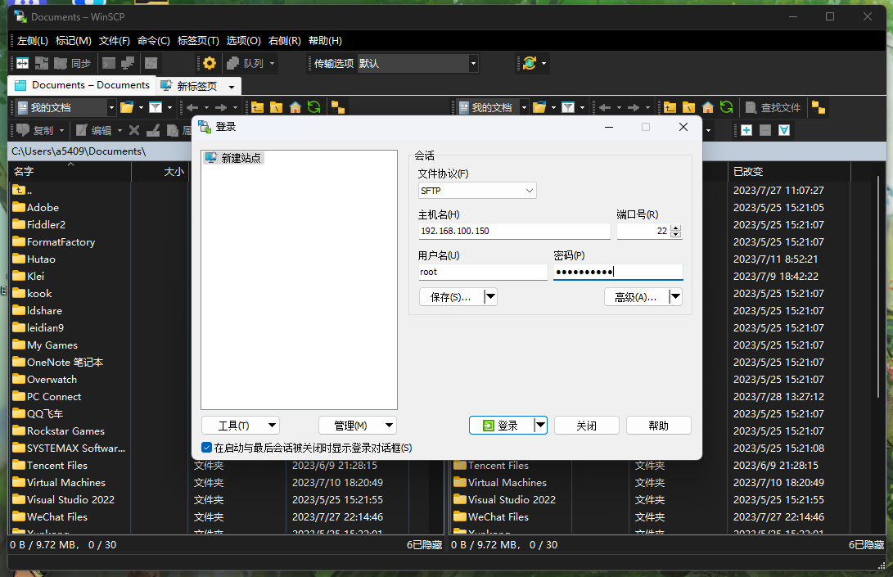This screenshot has width=893, height=577.
Task: Go to home directory in right panel
Action: coord(707,107)
